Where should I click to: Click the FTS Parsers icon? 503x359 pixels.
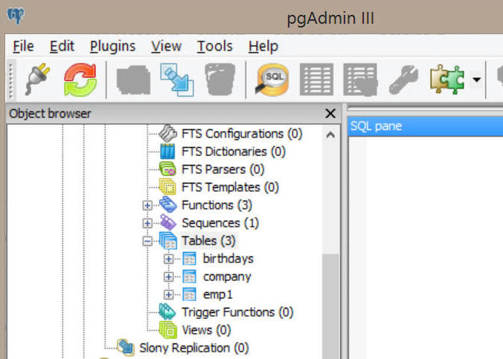(x=167, y=169)
